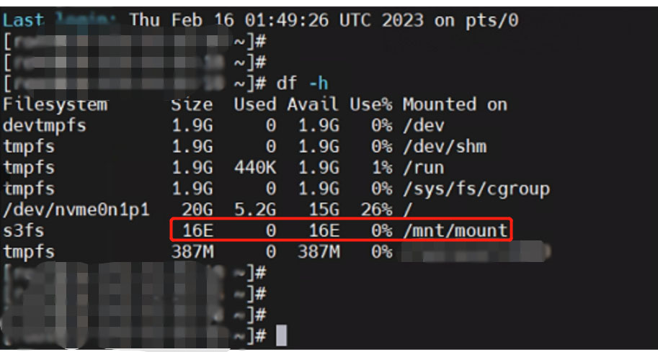658x352 pixels.
Task: Click the 387M size value
Action: coord(192,252)
